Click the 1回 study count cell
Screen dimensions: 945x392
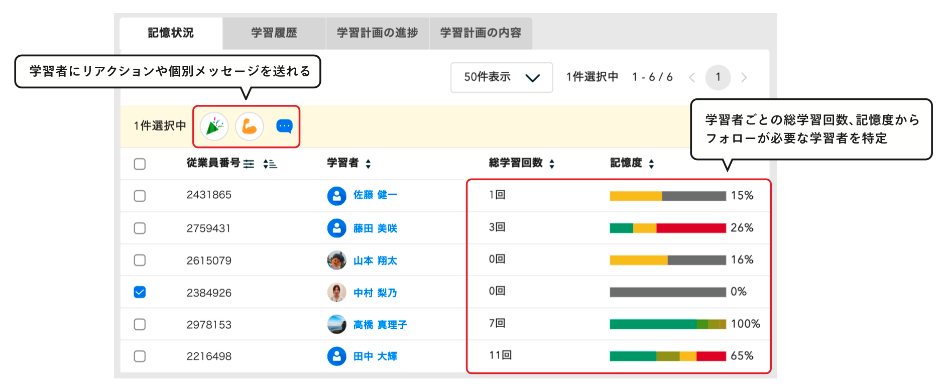[497, 195]
